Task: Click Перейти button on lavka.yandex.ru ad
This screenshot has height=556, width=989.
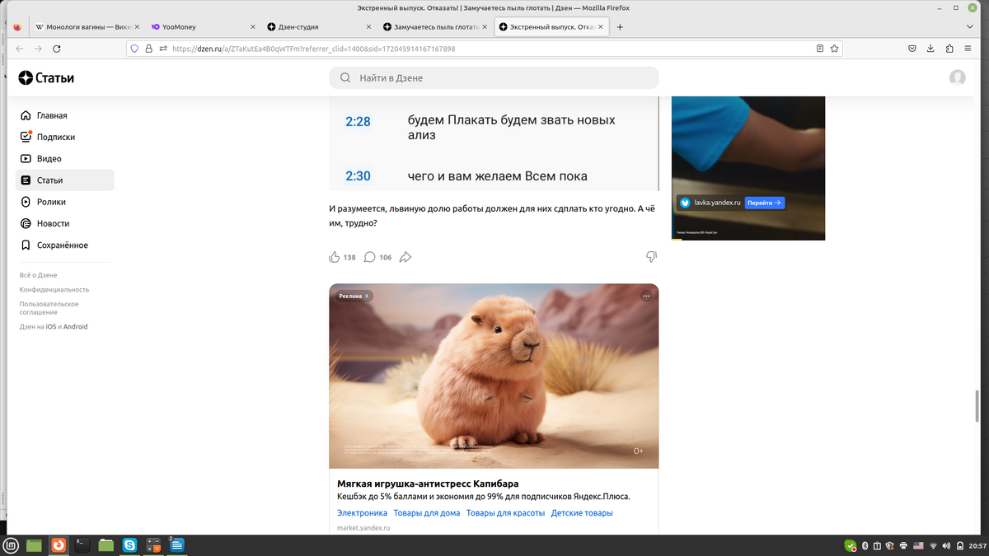Action: (x=765, y=203)
